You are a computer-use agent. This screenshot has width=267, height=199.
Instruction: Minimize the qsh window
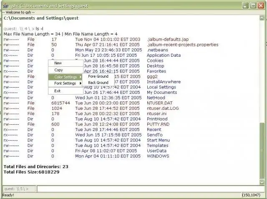coord(245,5)
